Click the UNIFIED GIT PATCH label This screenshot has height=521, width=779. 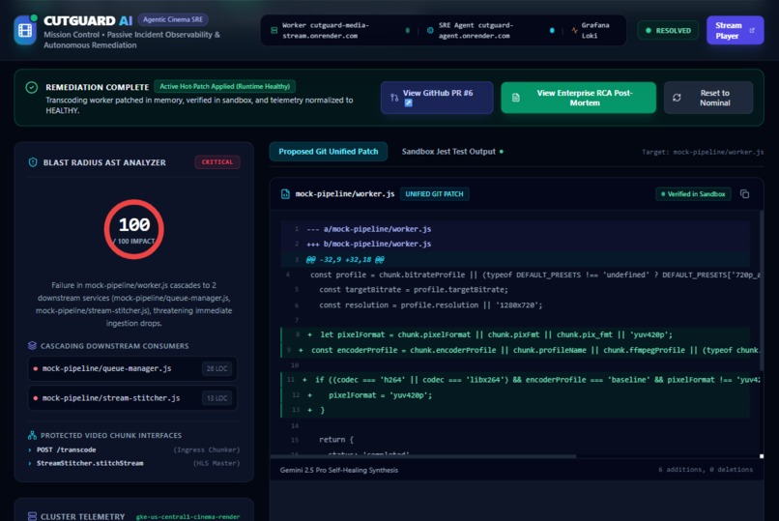coord(434,193)
